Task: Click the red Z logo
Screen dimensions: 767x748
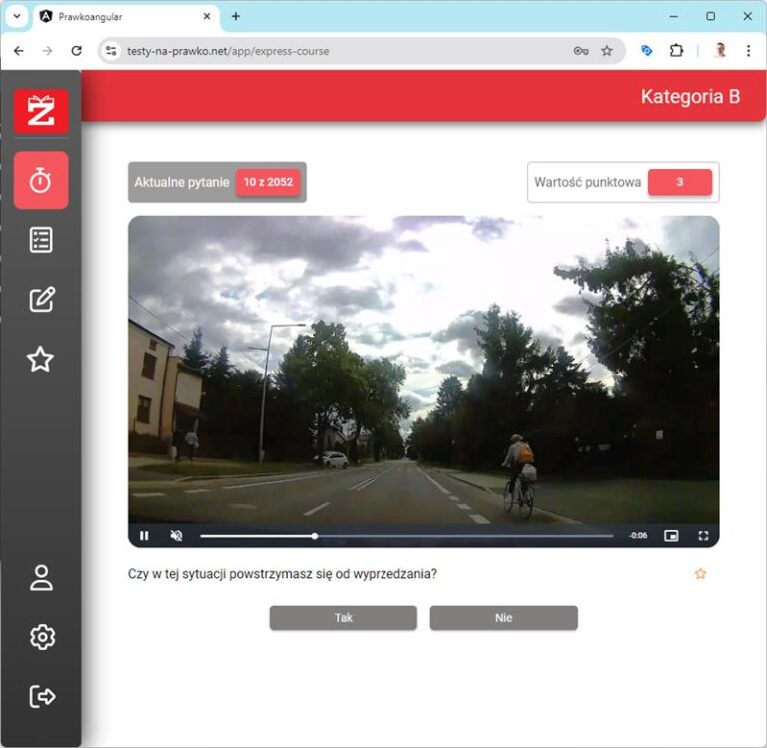Action: point(41,111)
